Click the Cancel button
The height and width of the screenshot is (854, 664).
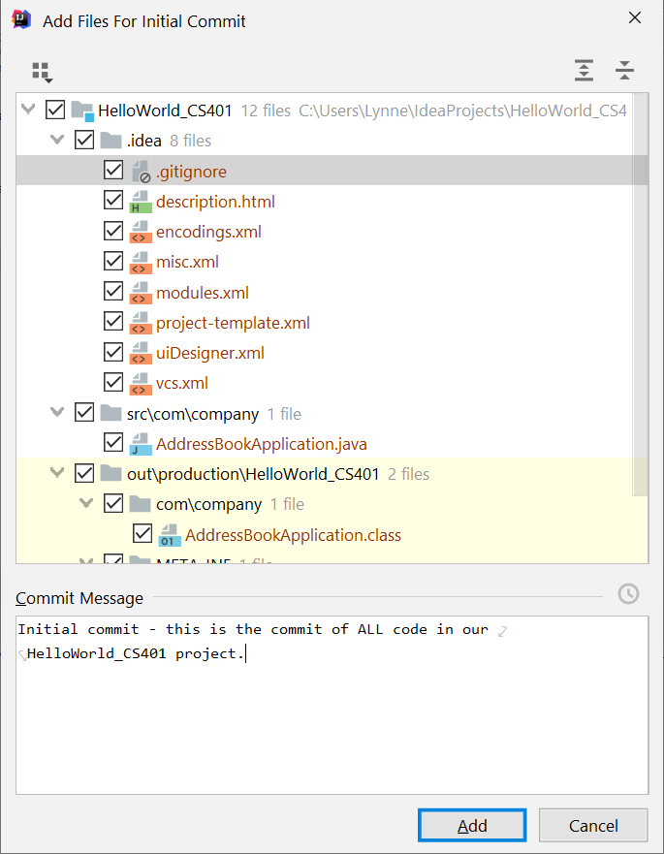tap(592, 826)
